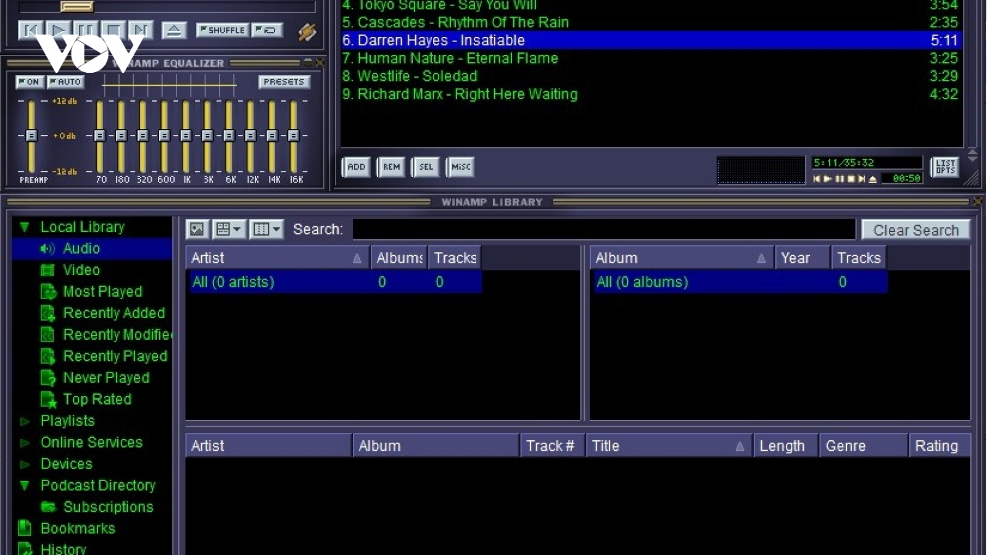The height and width of the screenshot is (555, 987).
Task: Select the Audio speaker icon in Local Library
Action: [x=47, y=249]
